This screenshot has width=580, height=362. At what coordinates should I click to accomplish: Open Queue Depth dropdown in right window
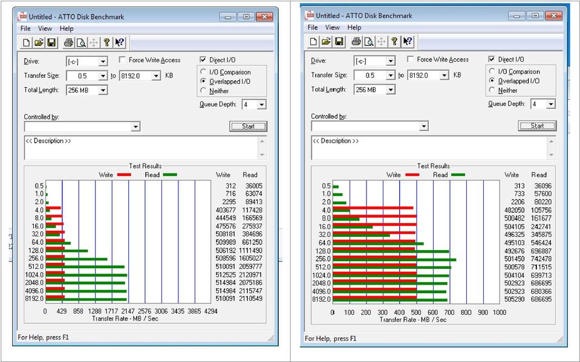tap(551, 104)
